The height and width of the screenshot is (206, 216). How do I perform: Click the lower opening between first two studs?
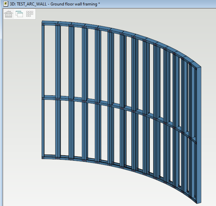click(x=50, y=129)
